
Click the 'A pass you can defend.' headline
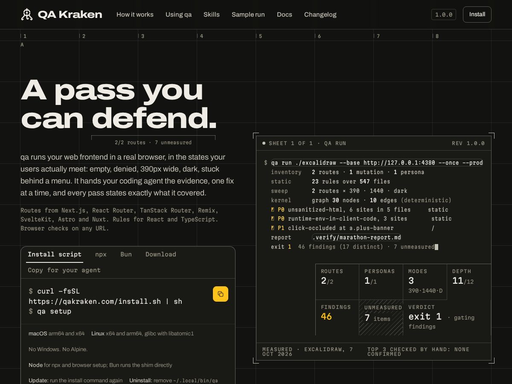(119, 104)
